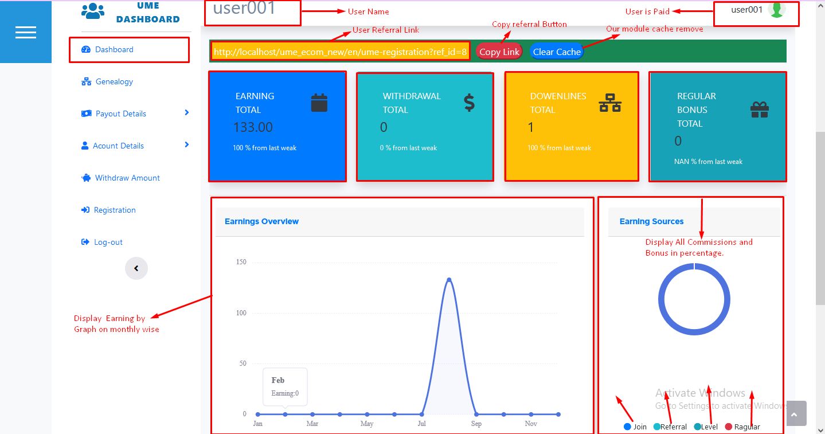Screen dimensions: 825x434
Task: Toggle the Ragular legend color dot
Action: click(x=729, y=427)
